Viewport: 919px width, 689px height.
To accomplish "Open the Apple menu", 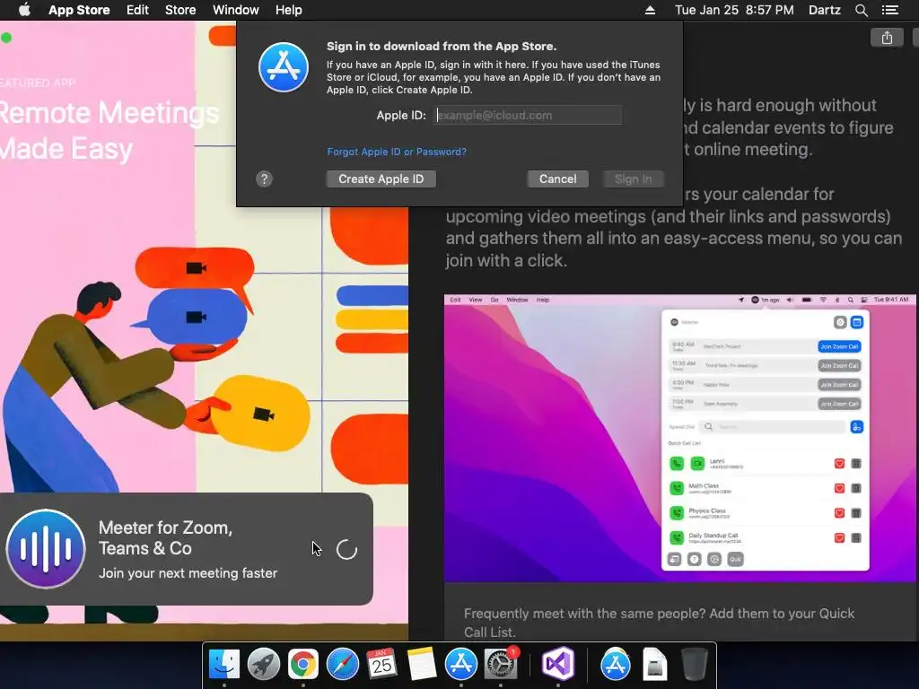I will coord(24,10).
